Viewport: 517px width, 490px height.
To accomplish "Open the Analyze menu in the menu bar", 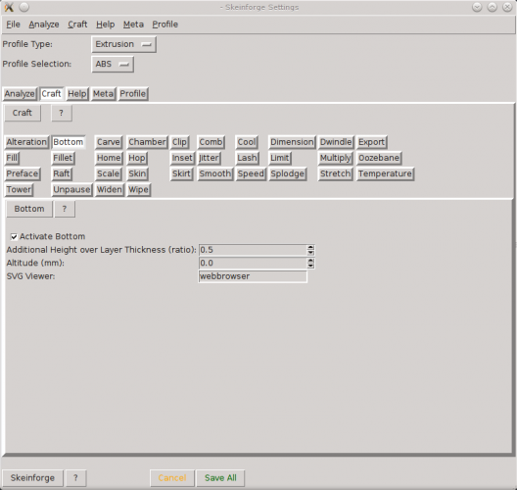I will pos(44,24).
